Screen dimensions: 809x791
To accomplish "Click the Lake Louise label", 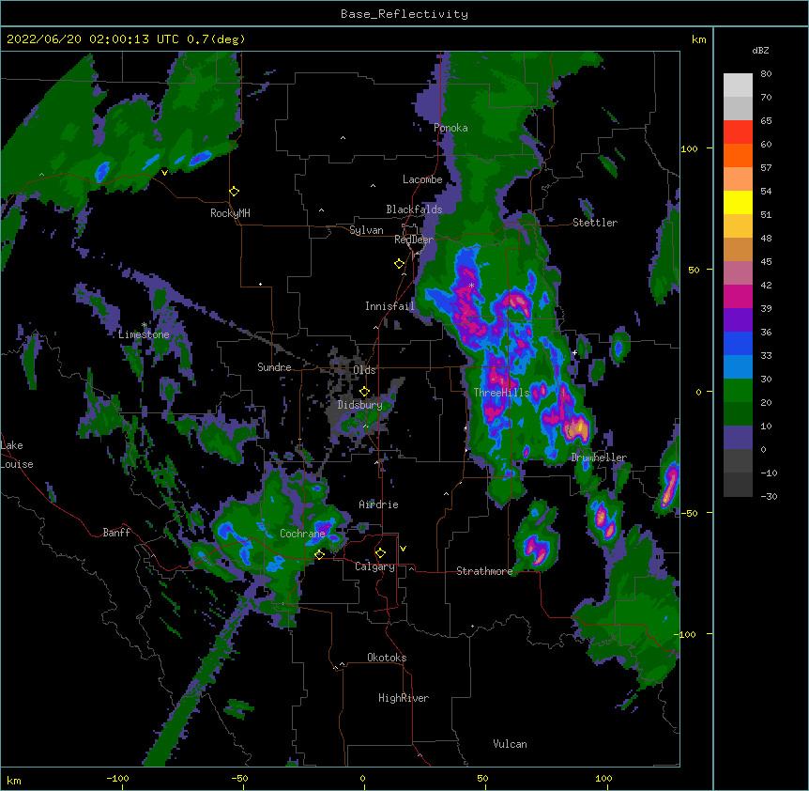I will click(17, 455).
